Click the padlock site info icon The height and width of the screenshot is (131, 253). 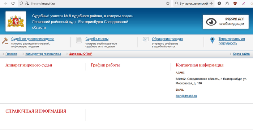click(x=27, y=3)
